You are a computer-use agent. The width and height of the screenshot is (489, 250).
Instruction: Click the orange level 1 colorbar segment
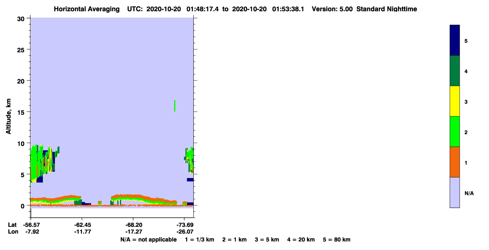pyautogui.click(x=454, y=162)
